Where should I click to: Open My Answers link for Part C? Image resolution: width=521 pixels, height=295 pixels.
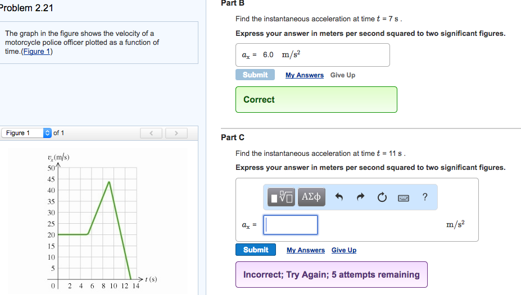pyautogui.click(x=306, y=250)
